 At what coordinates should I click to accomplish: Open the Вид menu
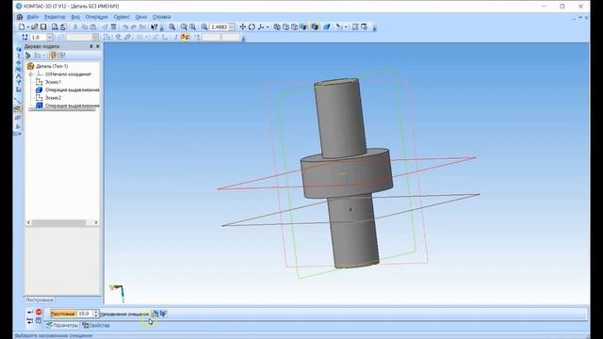[x=75, y=17]
